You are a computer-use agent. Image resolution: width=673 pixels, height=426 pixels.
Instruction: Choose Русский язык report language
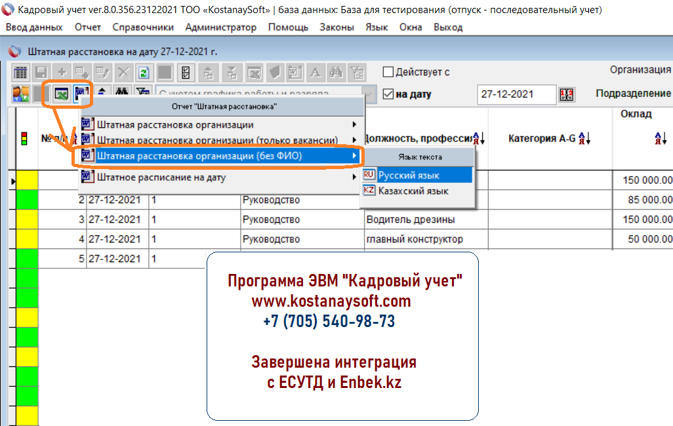click(x=417, y=175)
